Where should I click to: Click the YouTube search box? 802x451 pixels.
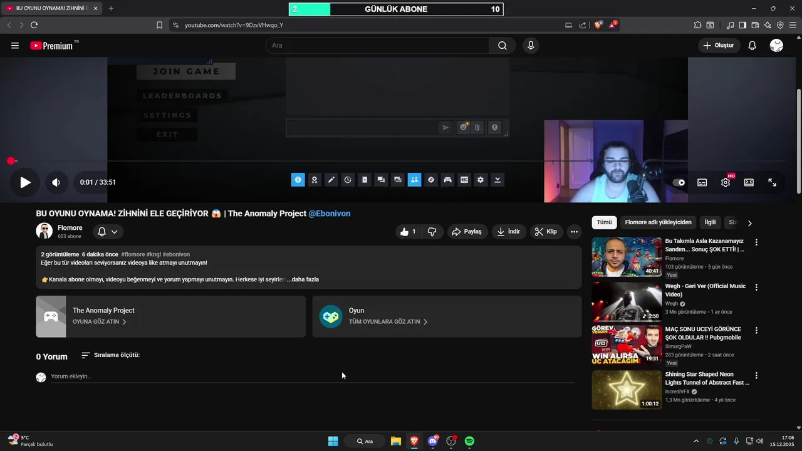(377, 46)
